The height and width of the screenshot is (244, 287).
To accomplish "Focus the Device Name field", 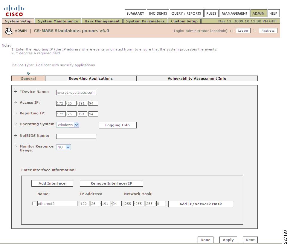I will coord(76,92).
